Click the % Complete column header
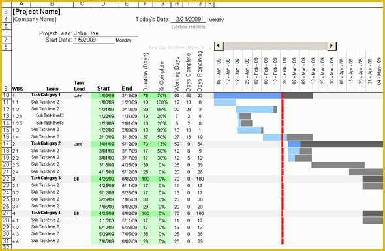This screenshot has width=385, height=251. pyautogui.click(x=162, y=76)
